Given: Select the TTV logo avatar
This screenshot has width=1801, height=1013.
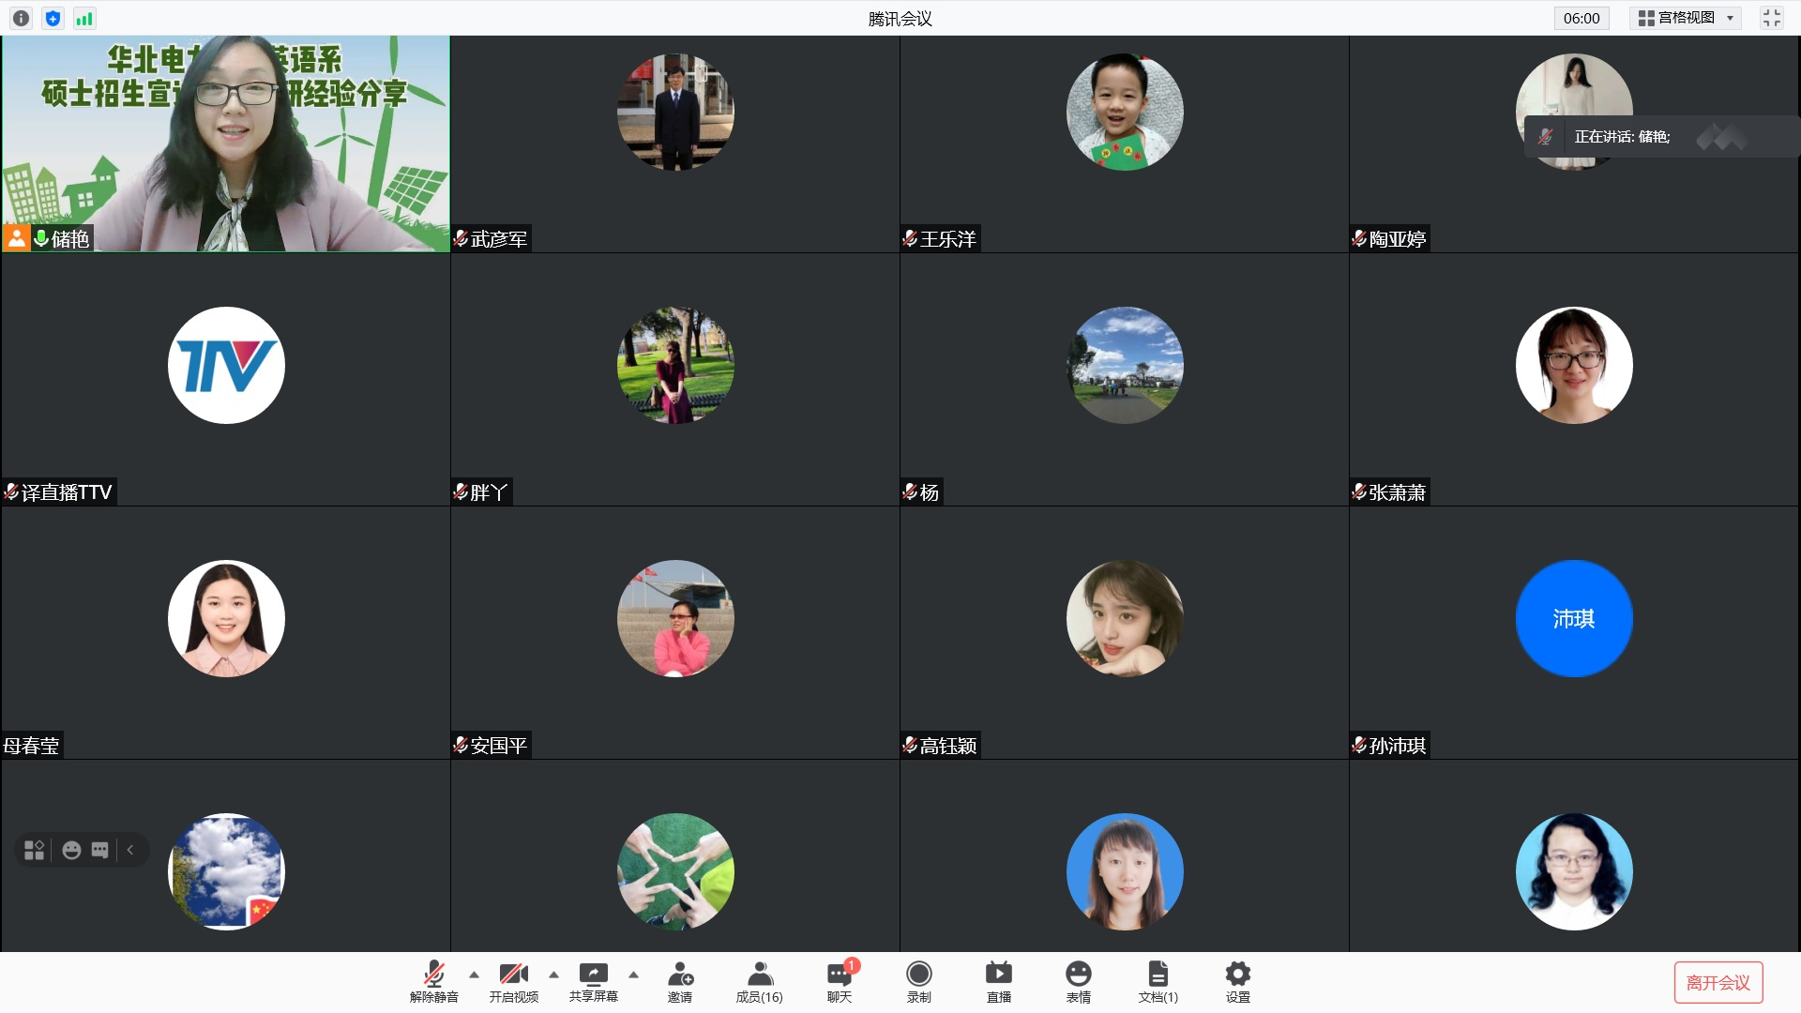Looking at the screenshot, I should [x=226, y=365].
